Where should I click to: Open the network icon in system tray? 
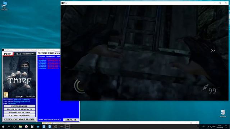pyautogui.click(x=211, y=126)
